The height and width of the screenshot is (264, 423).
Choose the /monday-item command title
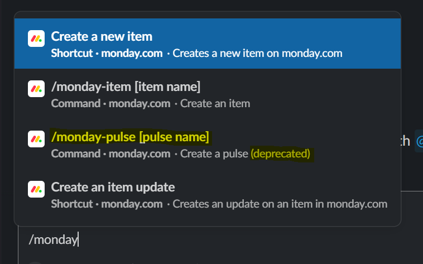(125, 87)
